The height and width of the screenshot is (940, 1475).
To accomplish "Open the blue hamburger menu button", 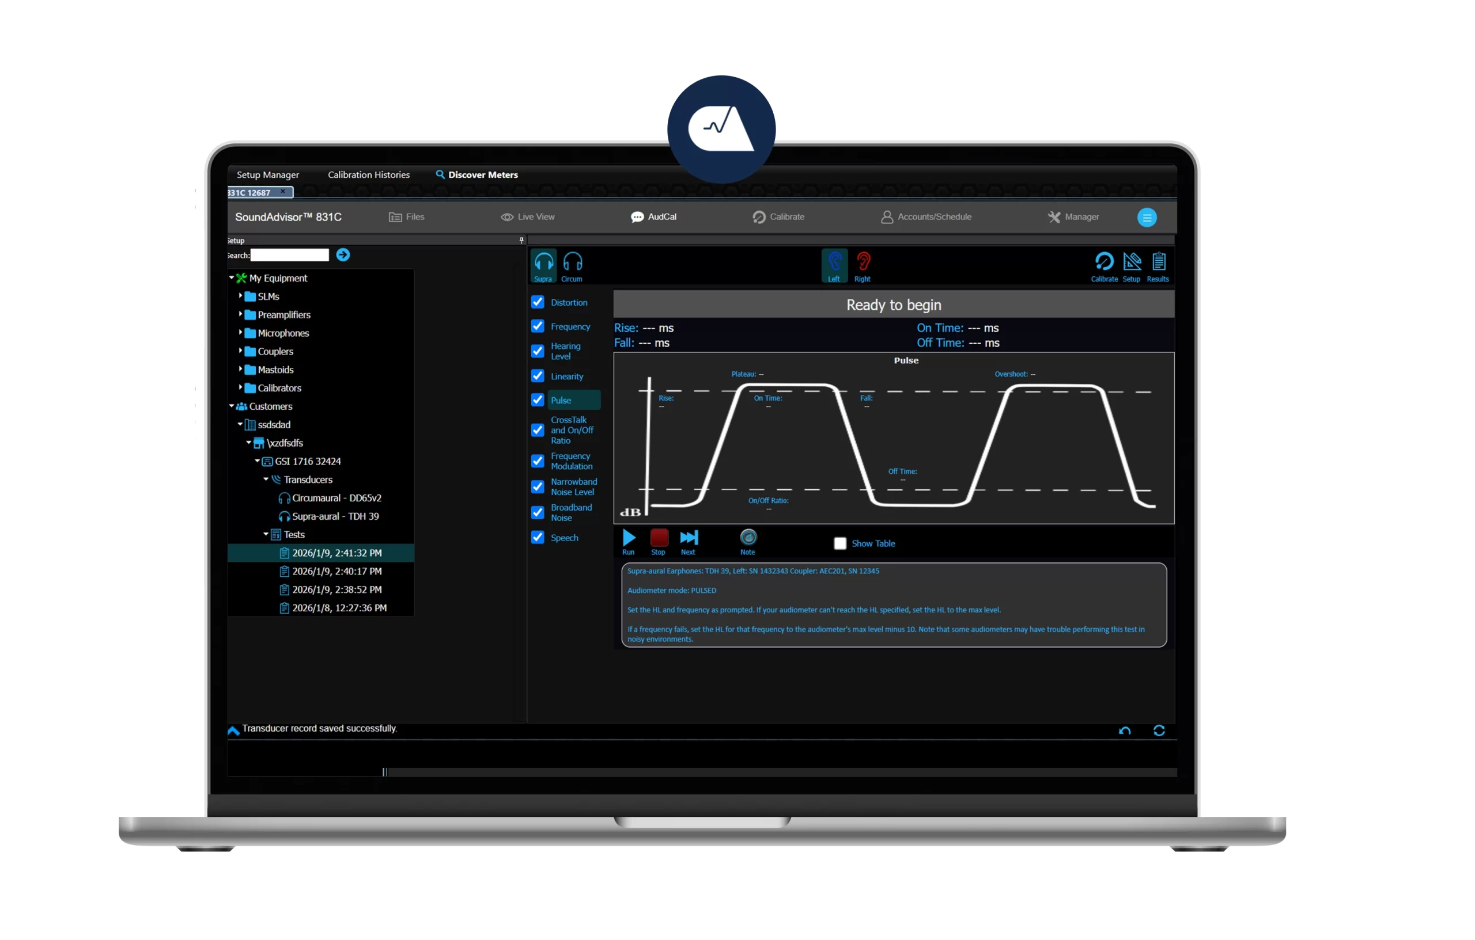I will point(1147,217).
